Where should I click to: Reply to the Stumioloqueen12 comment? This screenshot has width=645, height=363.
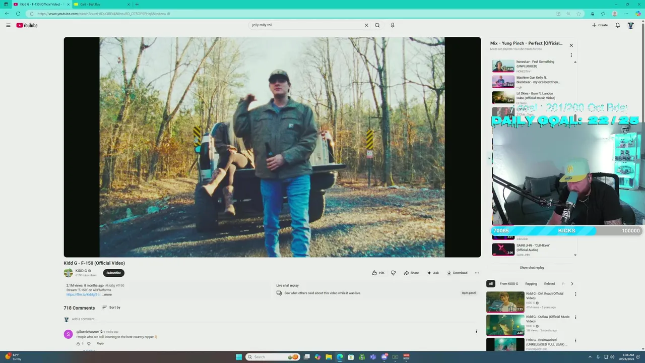tap(100, 343)
